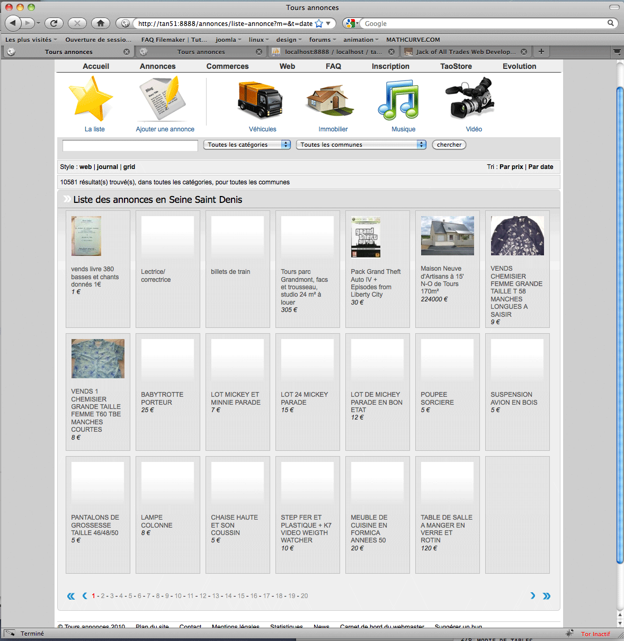Image resolution: width=624 pixels, height=641 pixels.
Task: Go to next page with single-right arrow
Action: pyautogui.click(x=533, y=596)
